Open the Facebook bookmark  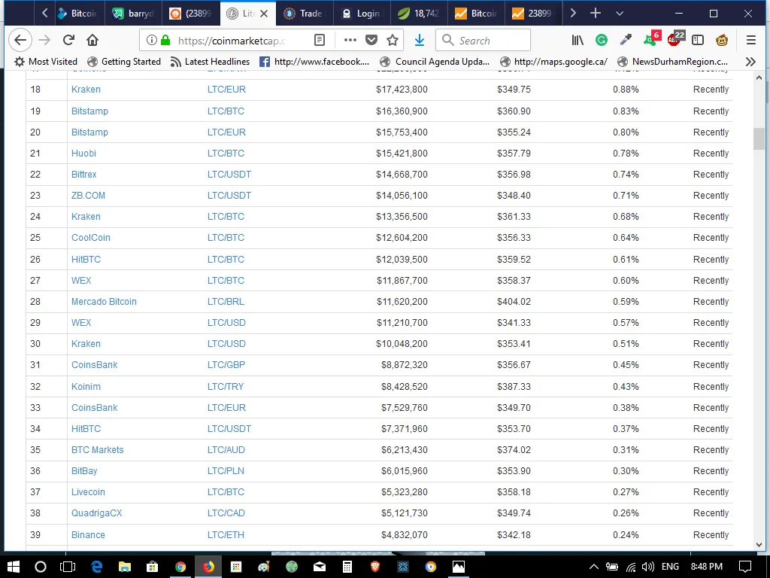314,62
